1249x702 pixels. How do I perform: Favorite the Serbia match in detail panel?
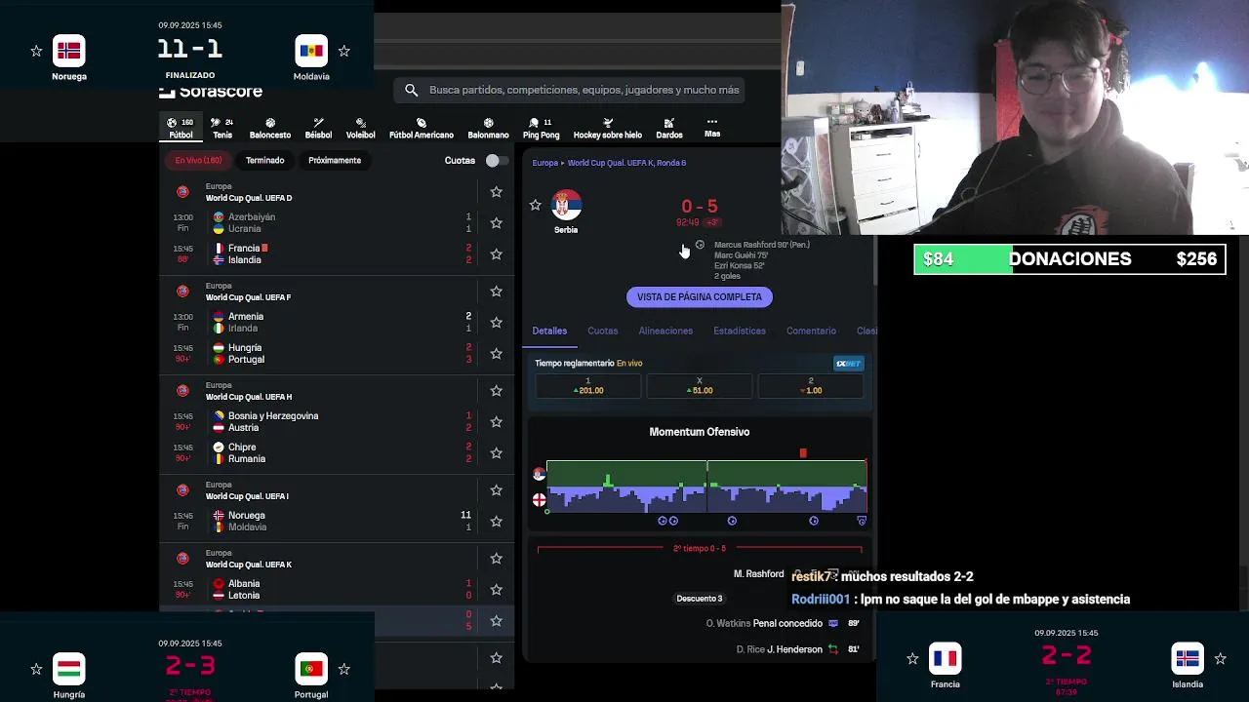click(x=535, y=205)
